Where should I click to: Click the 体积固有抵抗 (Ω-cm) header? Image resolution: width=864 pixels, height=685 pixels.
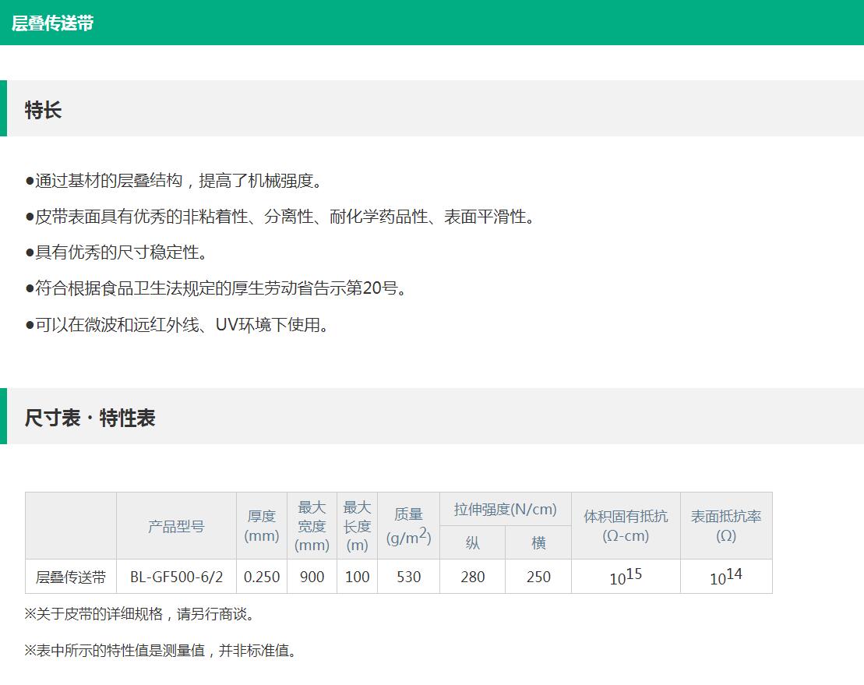click(x=626, y=526)
